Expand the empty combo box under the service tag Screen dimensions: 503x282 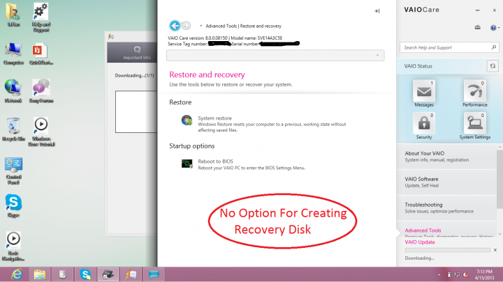[275, 55]
